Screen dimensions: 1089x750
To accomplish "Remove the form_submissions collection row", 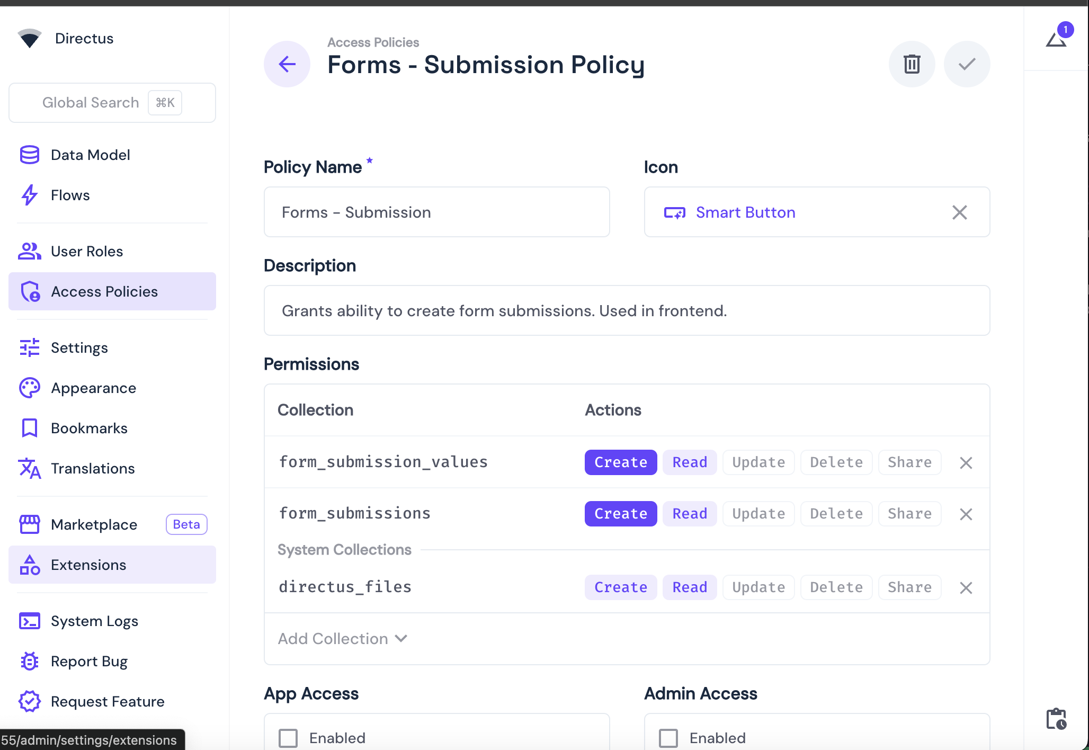I will pyautogui.click(x=966, y=514).
